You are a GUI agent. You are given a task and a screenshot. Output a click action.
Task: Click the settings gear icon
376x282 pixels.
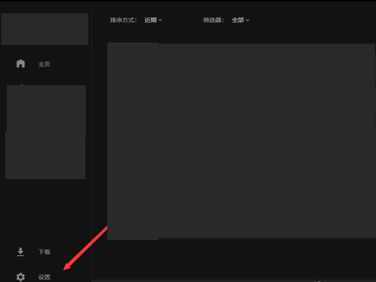21,277
